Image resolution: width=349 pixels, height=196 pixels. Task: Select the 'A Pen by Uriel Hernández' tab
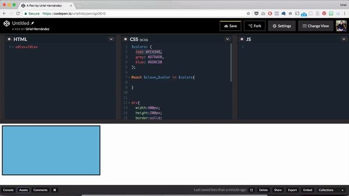(46, 5)
